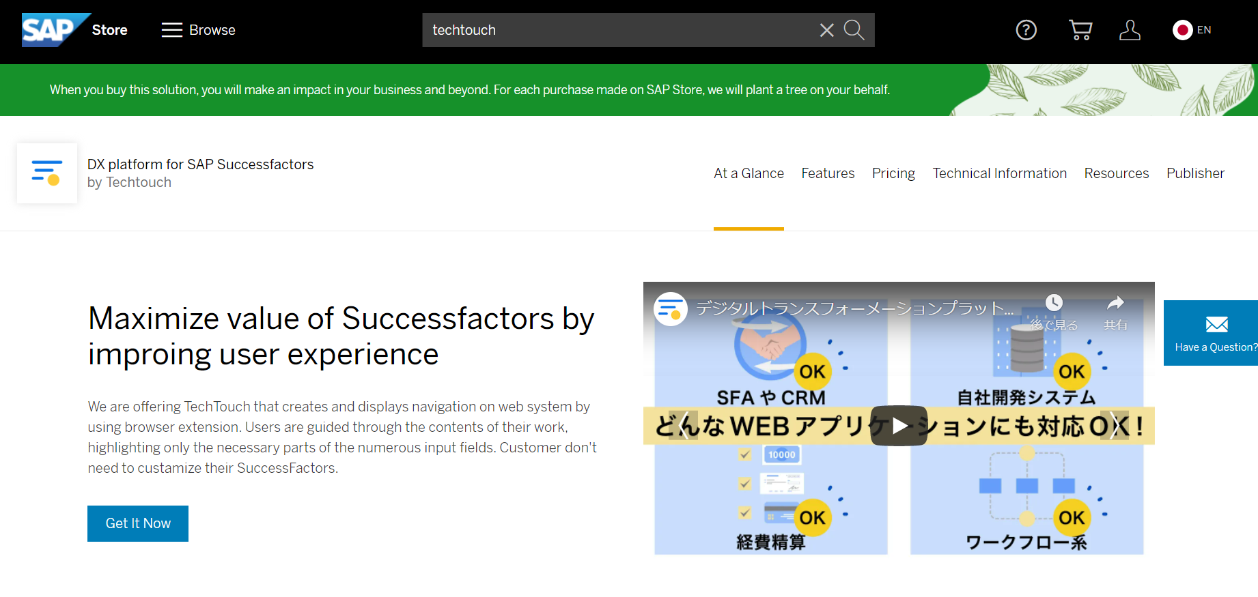Show the next media slide arrow

(x=1115, y=426)
